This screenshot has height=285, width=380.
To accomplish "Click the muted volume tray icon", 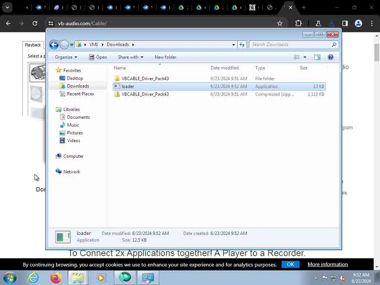I will (343, 278).
